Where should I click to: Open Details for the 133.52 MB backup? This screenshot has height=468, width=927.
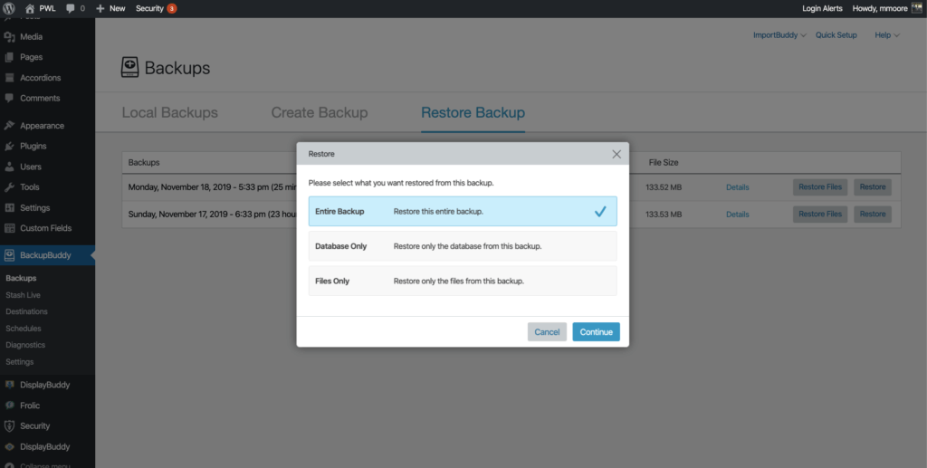click(737, 187)
